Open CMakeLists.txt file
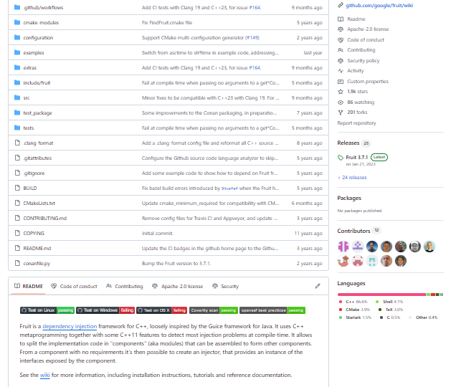This screenshot has height=387, width=456. pos(39,204)
